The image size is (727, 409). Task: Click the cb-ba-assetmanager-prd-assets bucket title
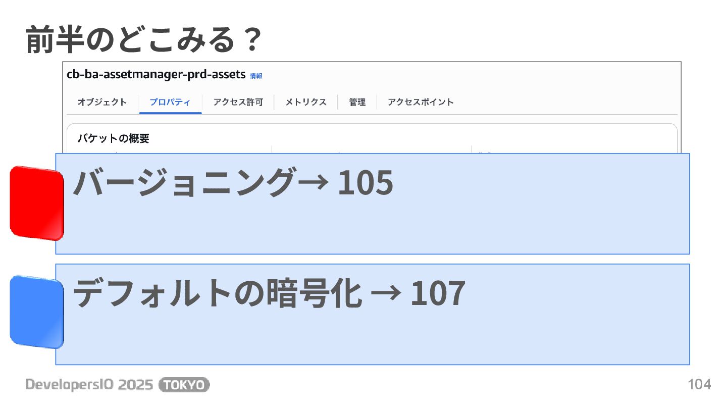coord(156,75)
